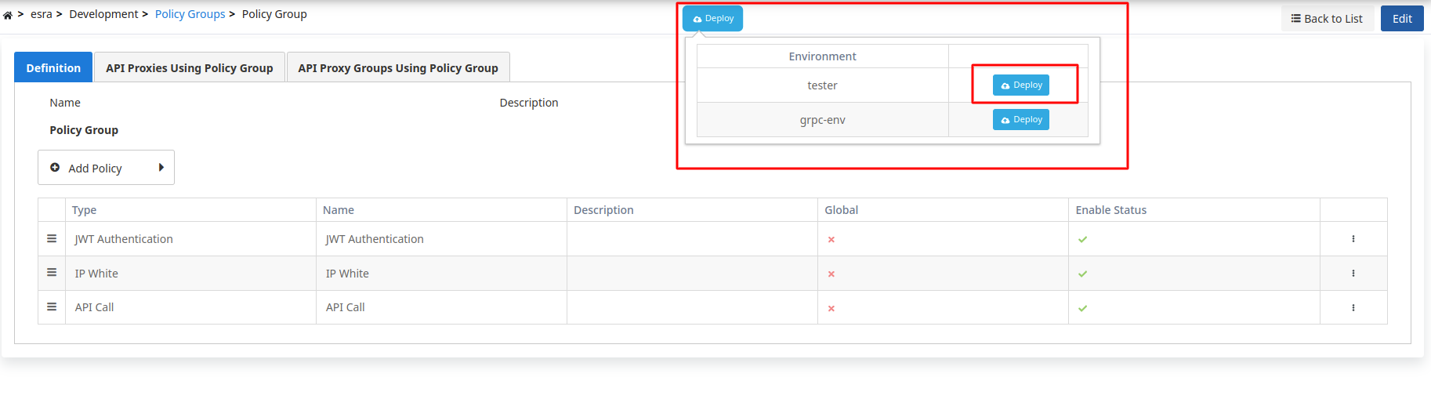1431x399 pixels.
Task: Toggle enable status of JWT Authentication policy
Action: click(1082, 240)
